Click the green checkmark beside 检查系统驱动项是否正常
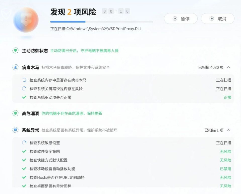 click(x=24, y=97)
